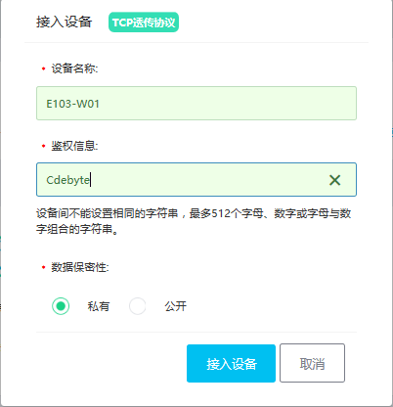This screenshot has width=393, height=407.
Task: Click the divider line below the header
Action: [196, 42]
